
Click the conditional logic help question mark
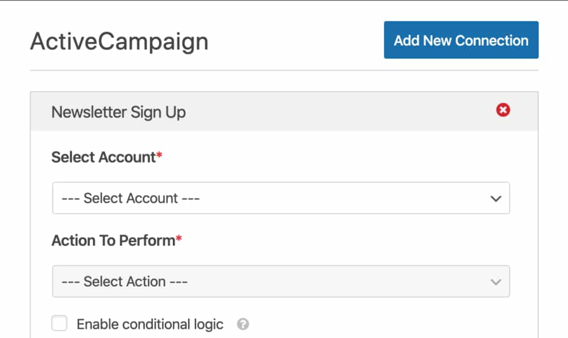pyautogui.click(x=243, y=324)
